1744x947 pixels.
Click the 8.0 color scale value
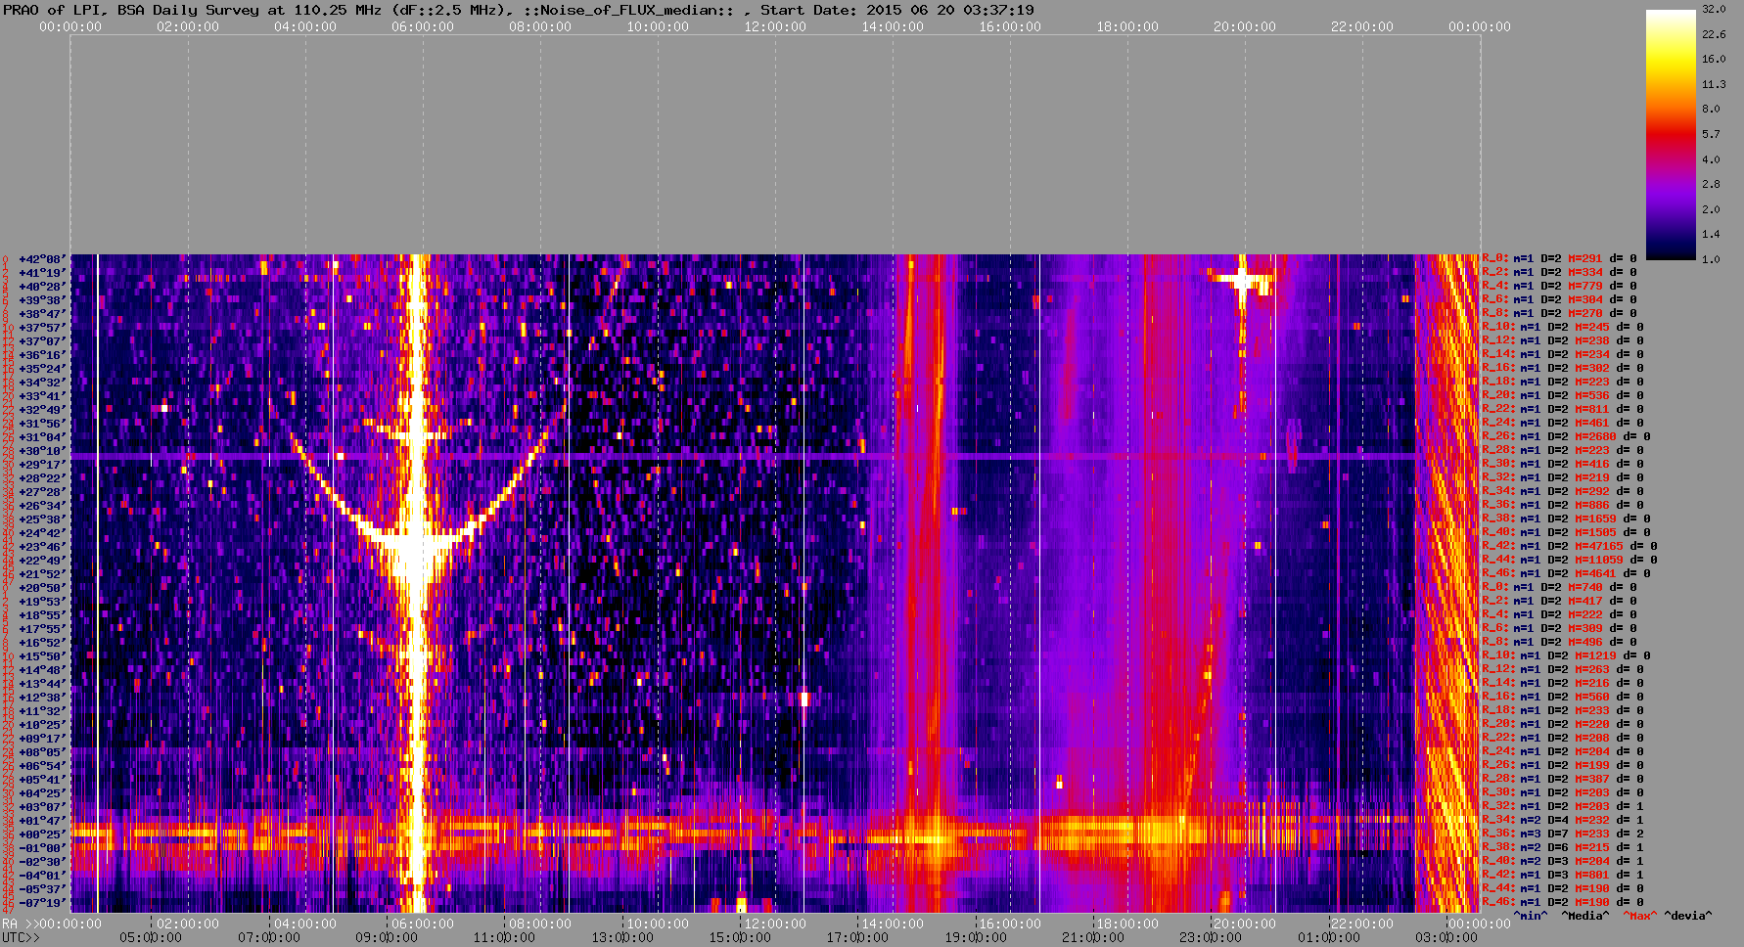pyautogui.click(x=1711, y=109)
